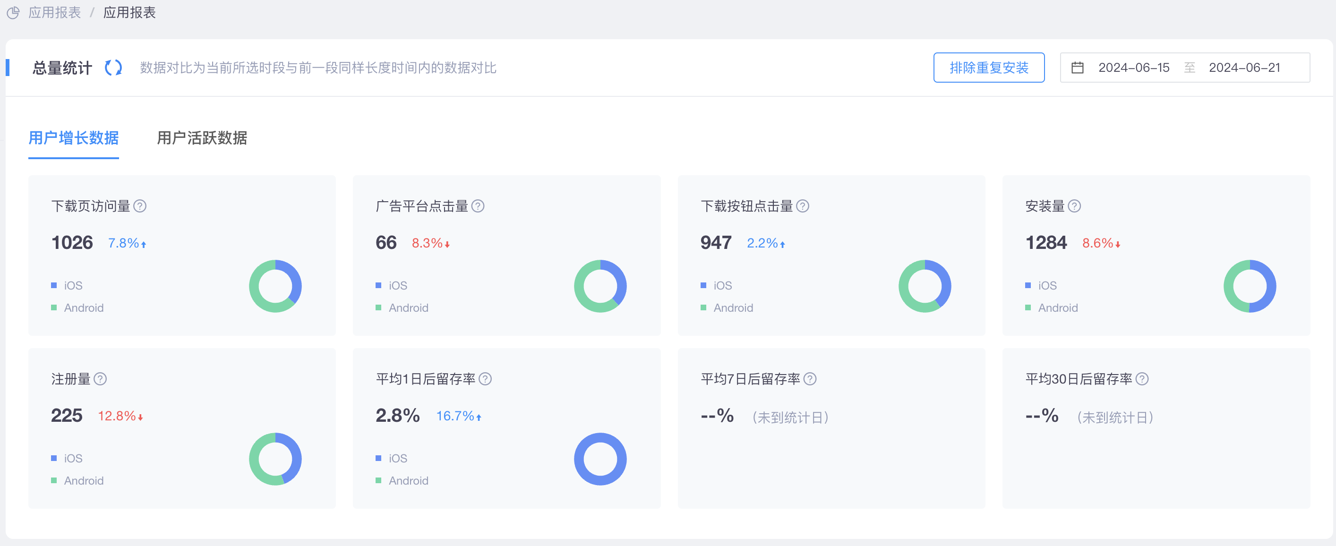Click the 总量统计 section heading
1336x546 pixels.
62,68
